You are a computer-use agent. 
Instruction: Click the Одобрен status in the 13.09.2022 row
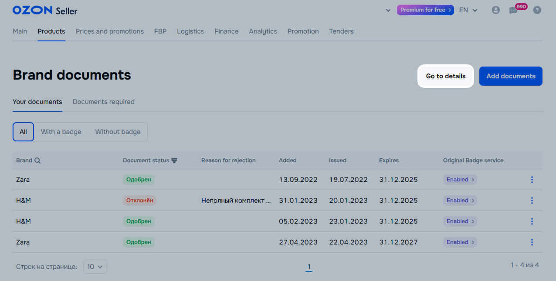click(x=139, y=180)
